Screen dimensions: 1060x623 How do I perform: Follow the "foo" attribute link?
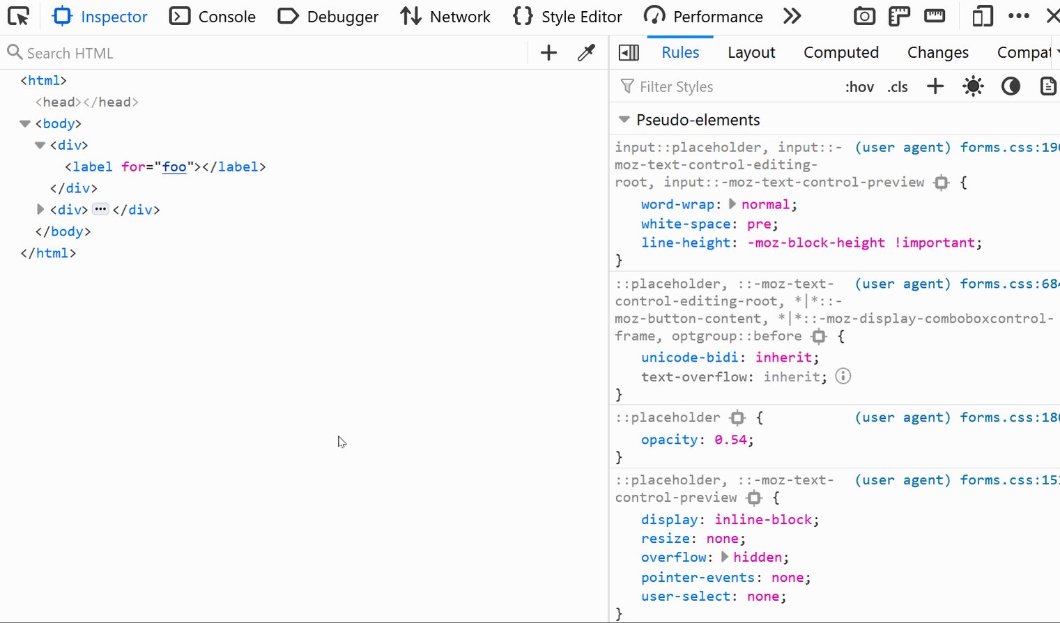pos(174,167)
